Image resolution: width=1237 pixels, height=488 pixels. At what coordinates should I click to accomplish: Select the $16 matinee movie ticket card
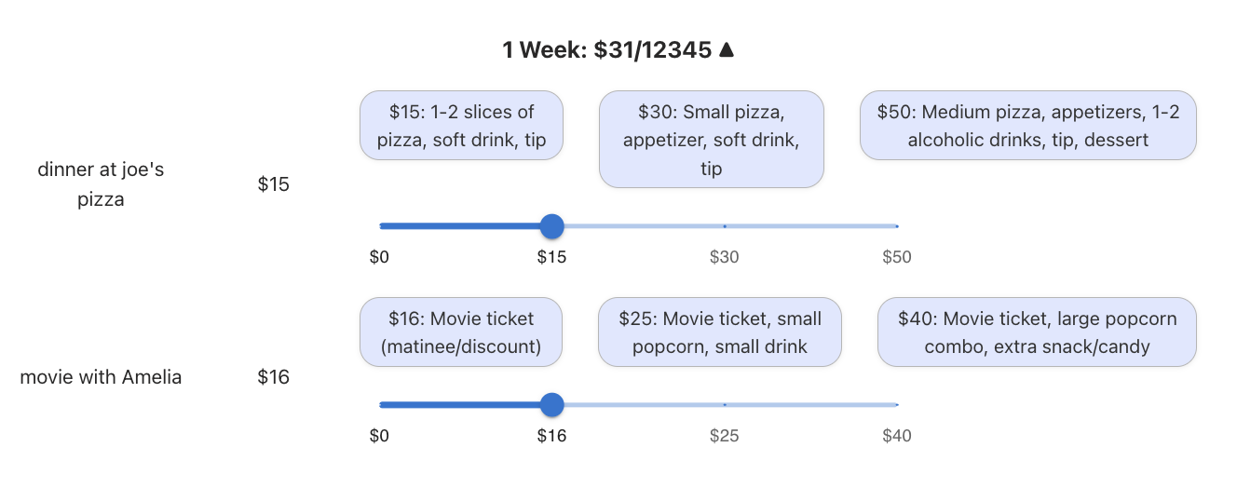click(461, 332)
